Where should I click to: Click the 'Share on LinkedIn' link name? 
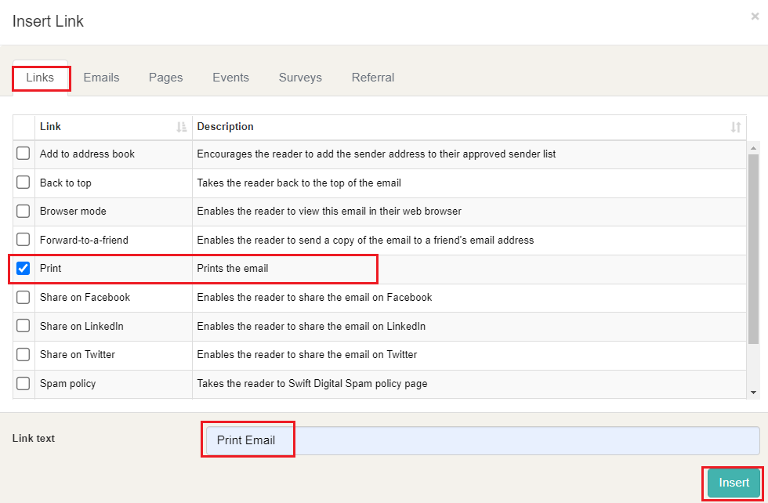[82, 326]
